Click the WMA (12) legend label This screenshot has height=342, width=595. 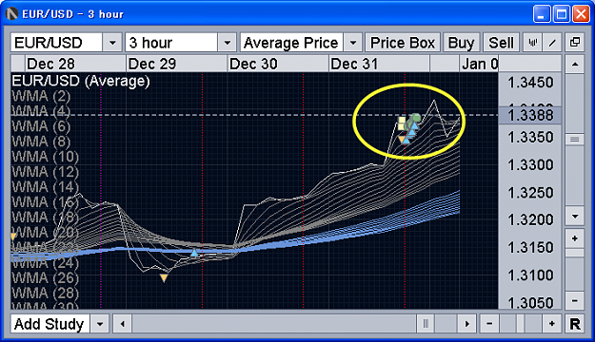point(45,172)
